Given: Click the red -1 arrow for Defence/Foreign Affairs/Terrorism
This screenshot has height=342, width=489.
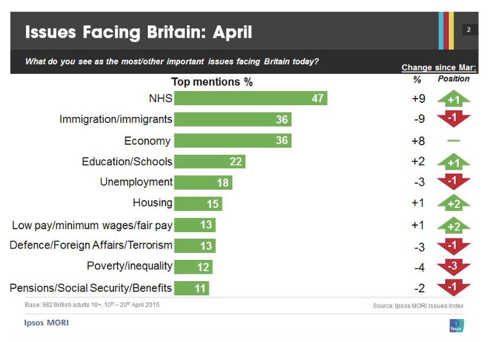Looking at the screenshot, I should 454,246.
